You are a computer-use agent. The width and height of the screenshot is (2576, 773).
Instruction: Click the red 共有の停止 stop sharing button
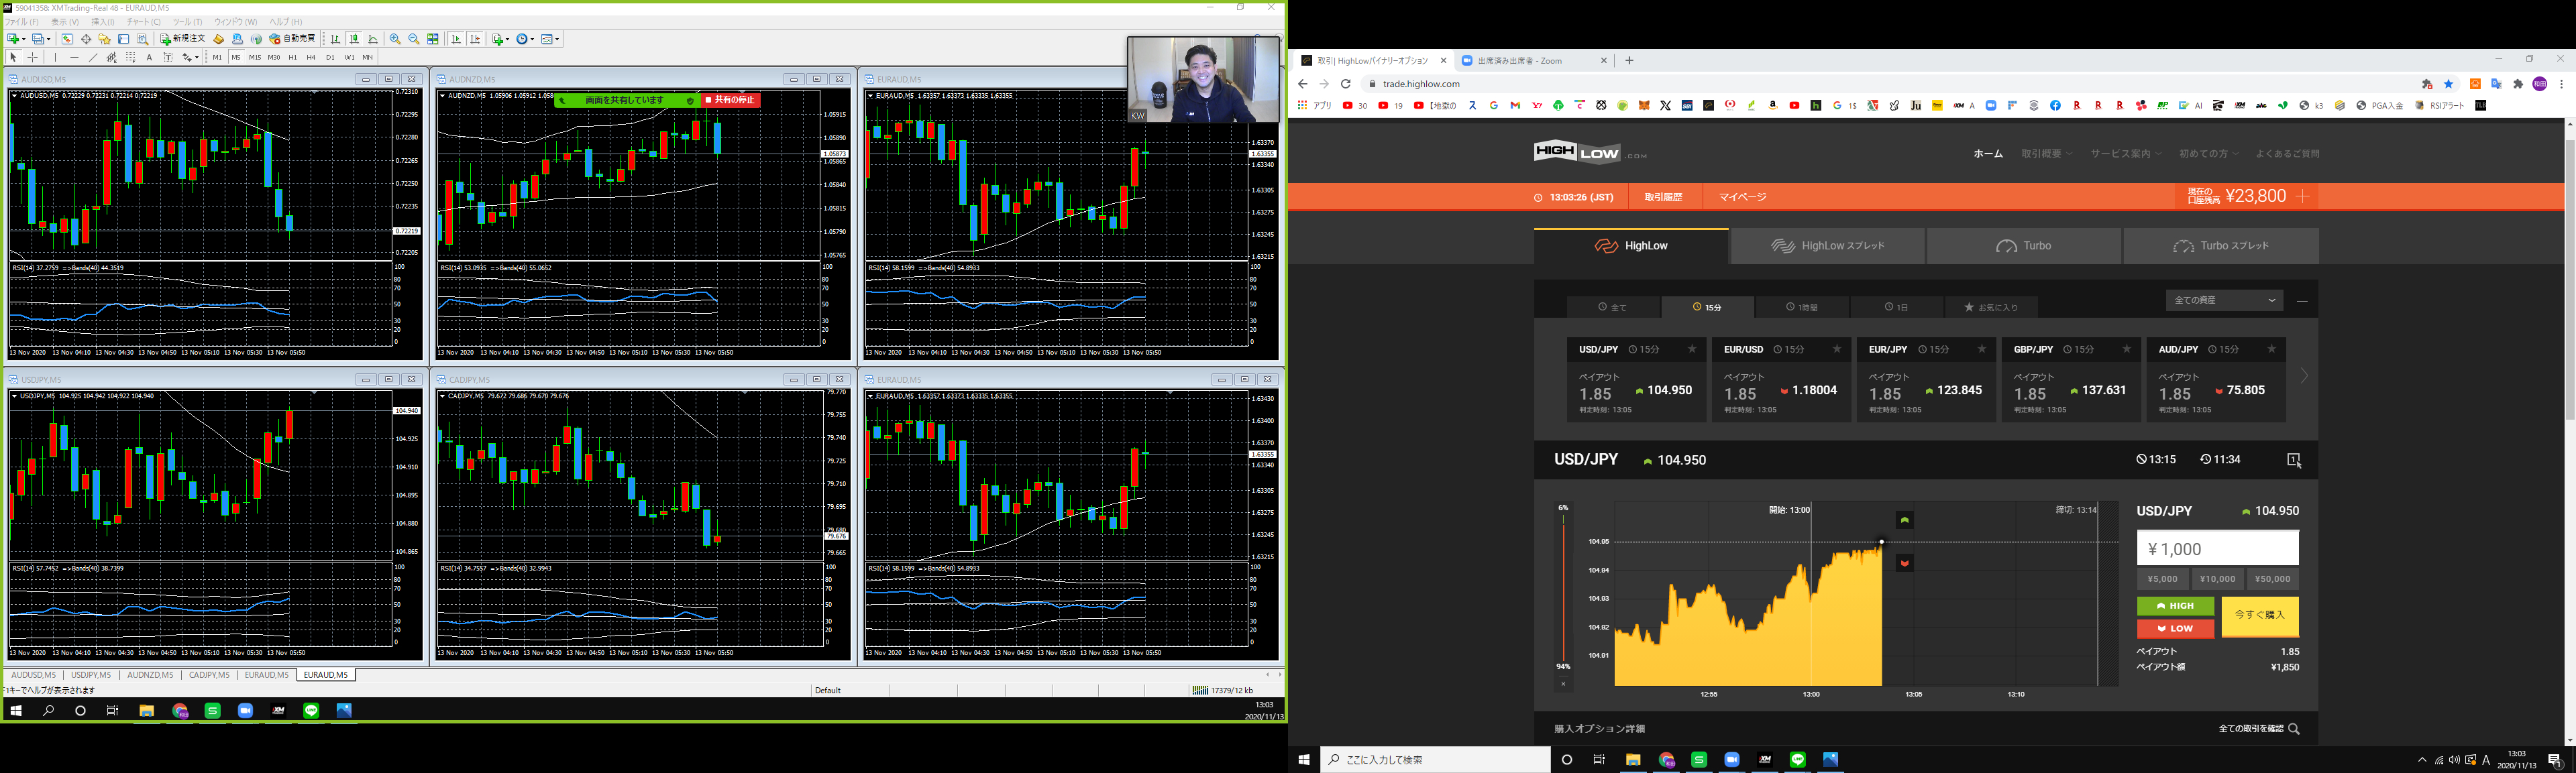pyautogui.click(x=731, y=100)
